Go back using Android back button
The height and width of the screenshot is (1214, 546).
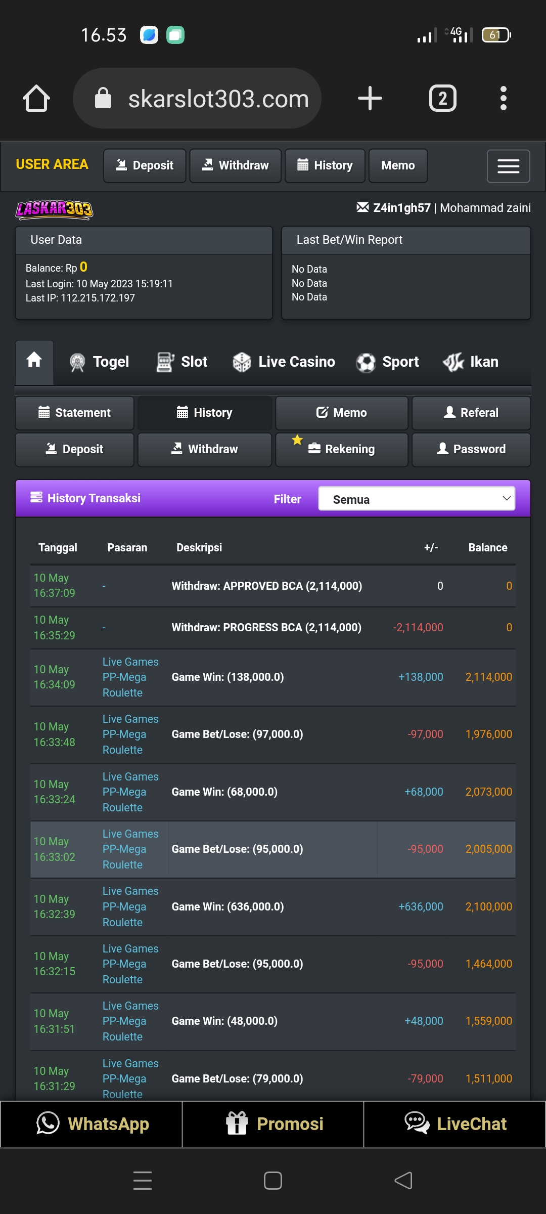[403, 1181]
